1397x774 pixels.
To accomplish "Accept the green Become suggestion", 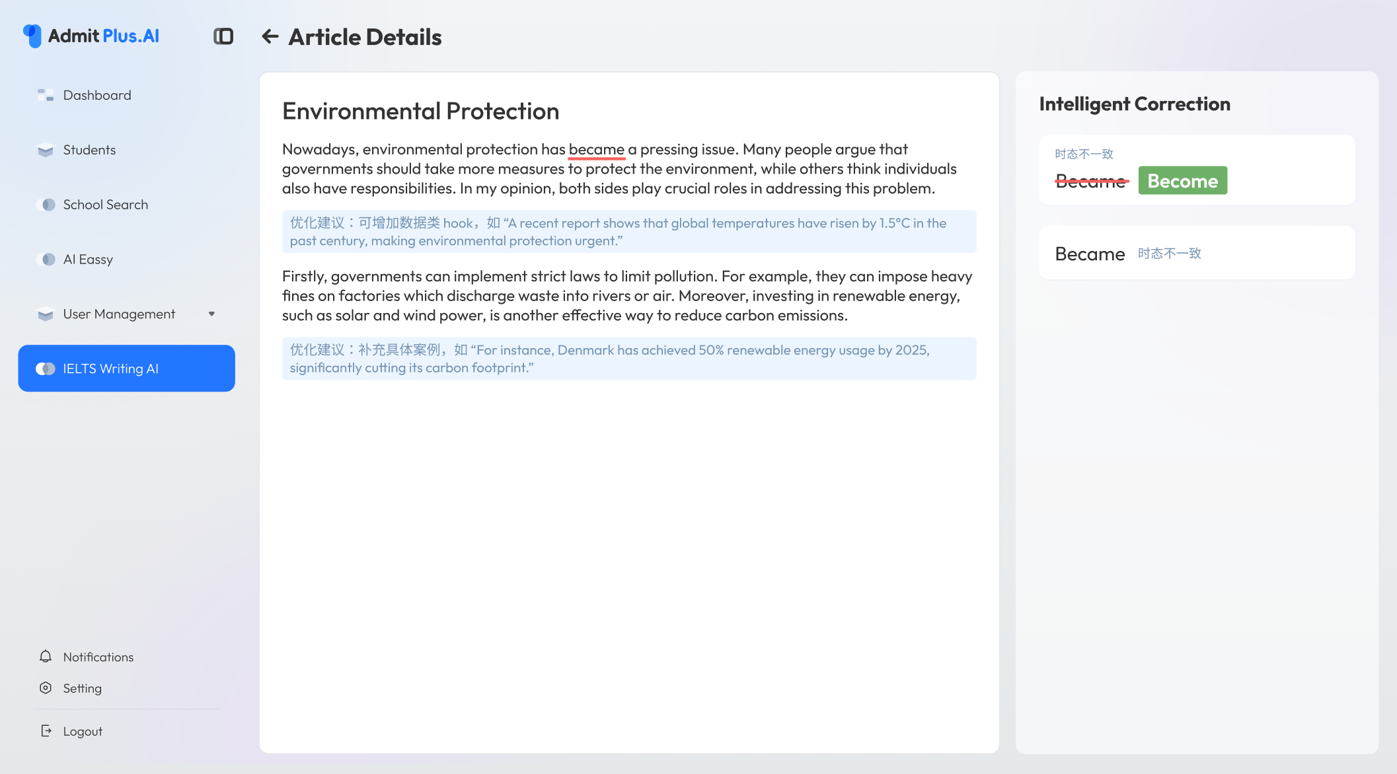I will point(1182,181).
